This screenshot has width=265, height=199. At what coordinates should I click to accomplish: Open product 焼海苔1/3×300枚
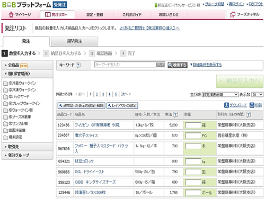[90, 192]
